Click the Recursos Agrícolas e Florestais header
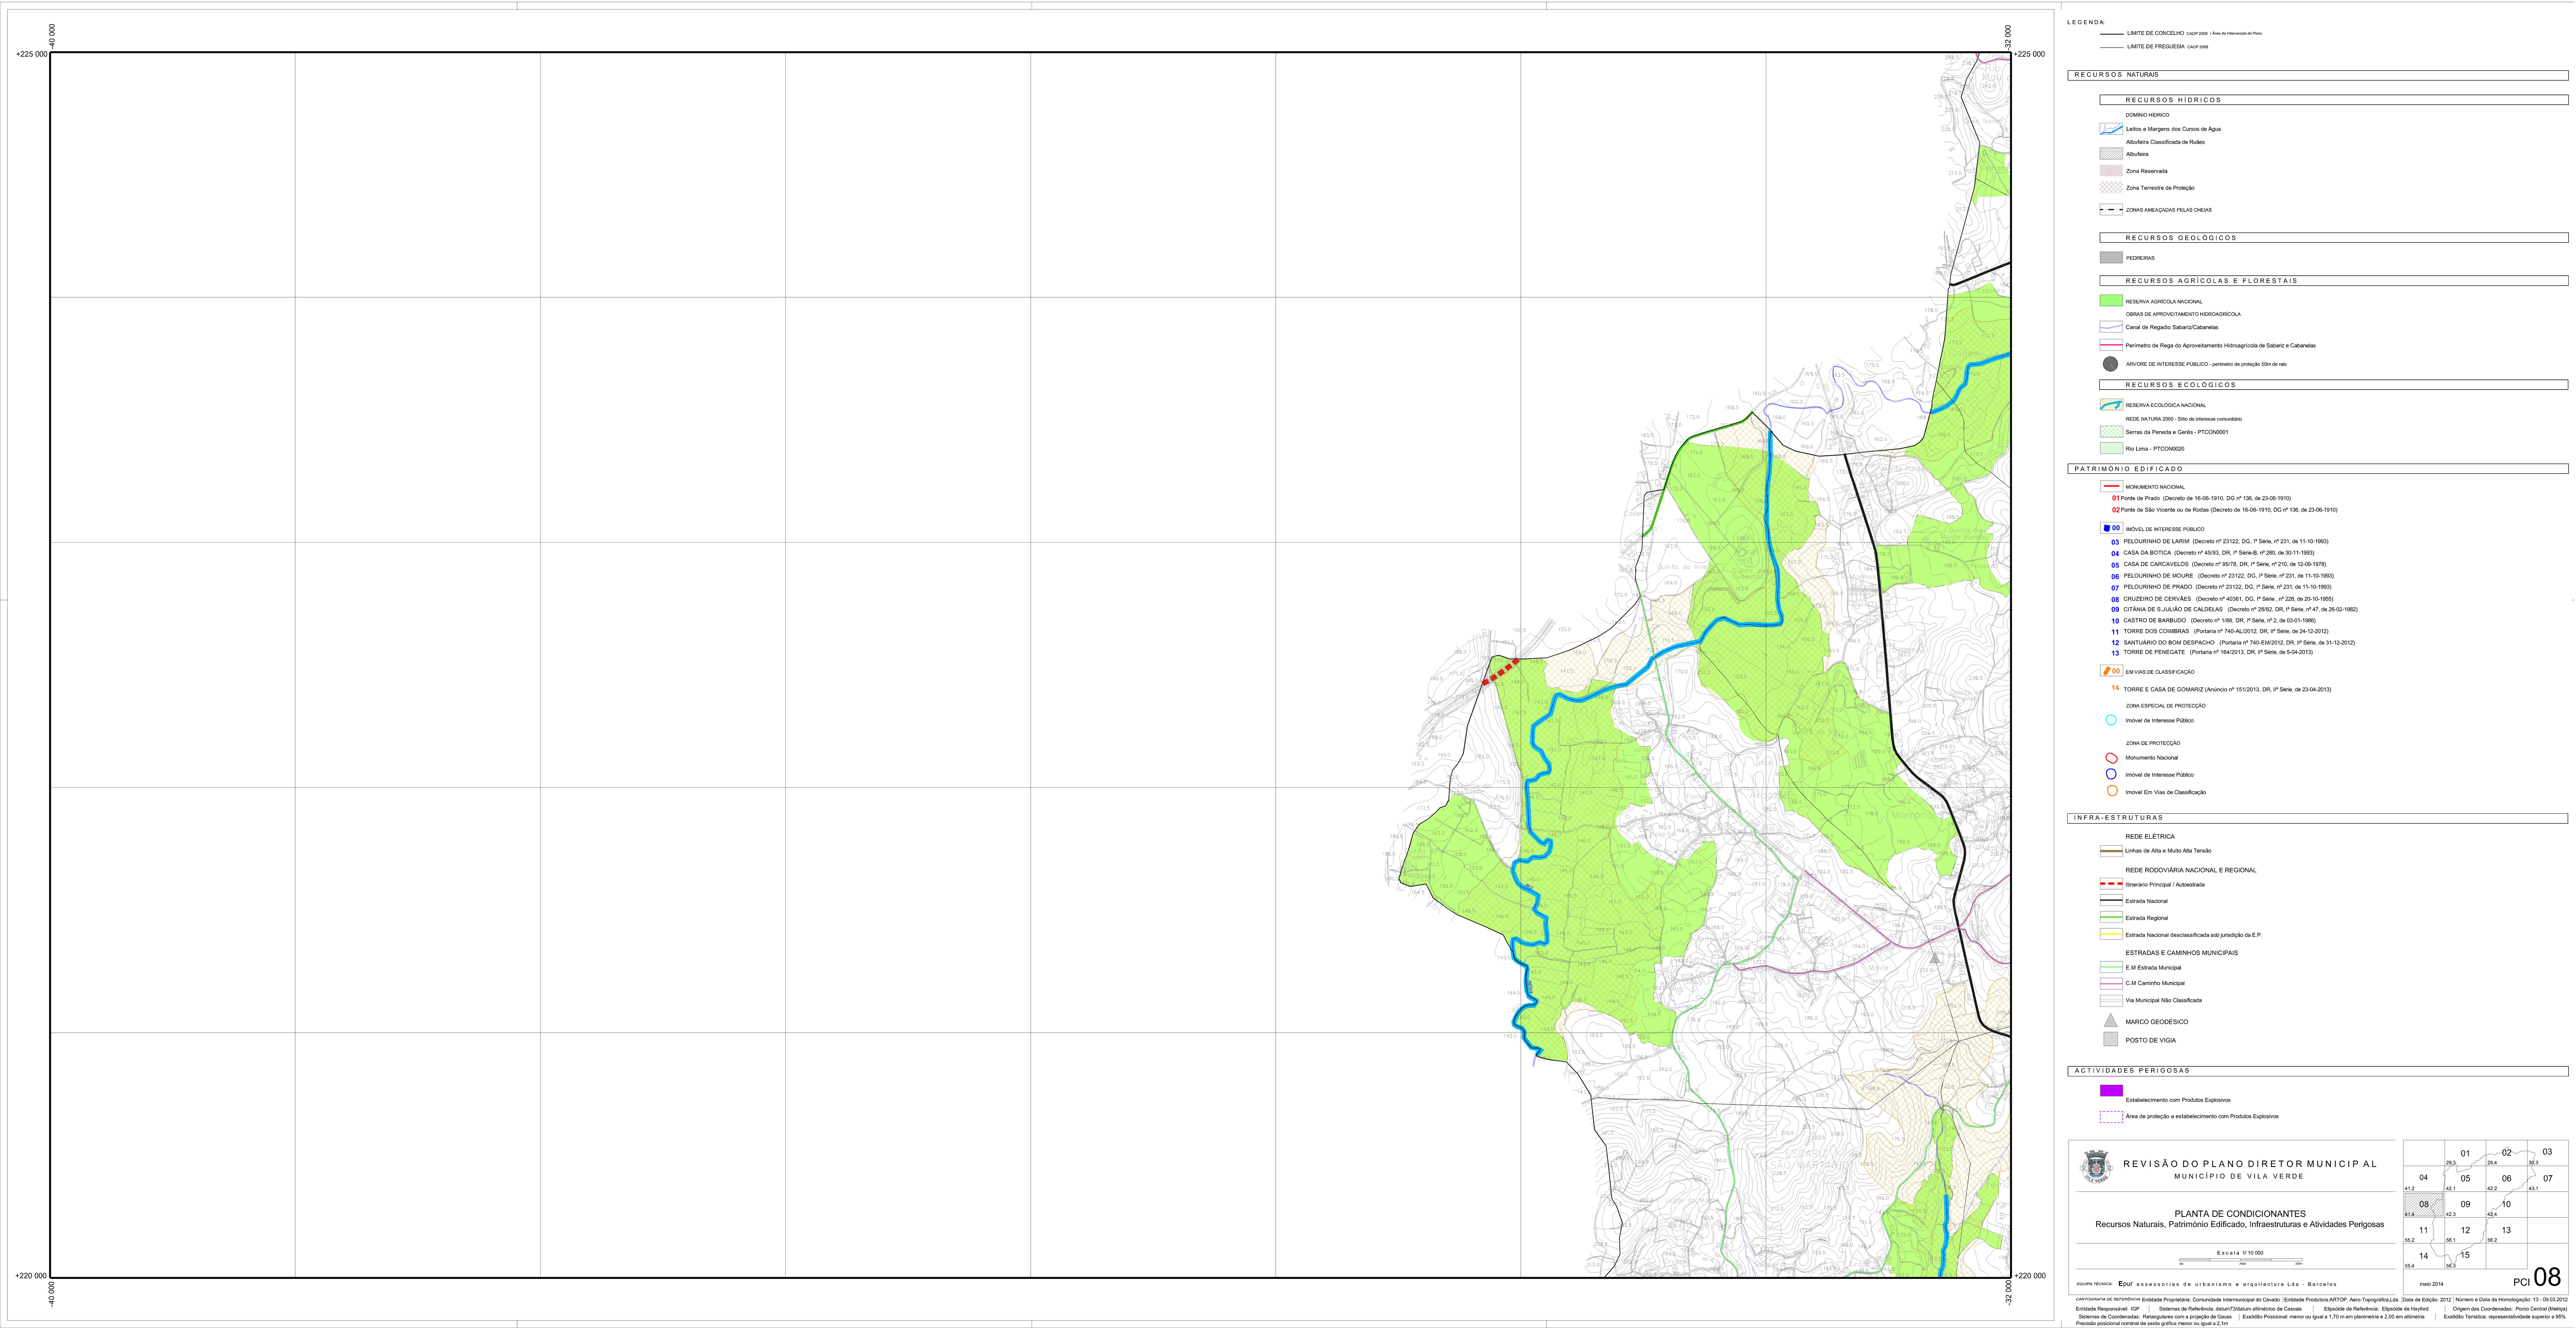 coord(2334,281)
